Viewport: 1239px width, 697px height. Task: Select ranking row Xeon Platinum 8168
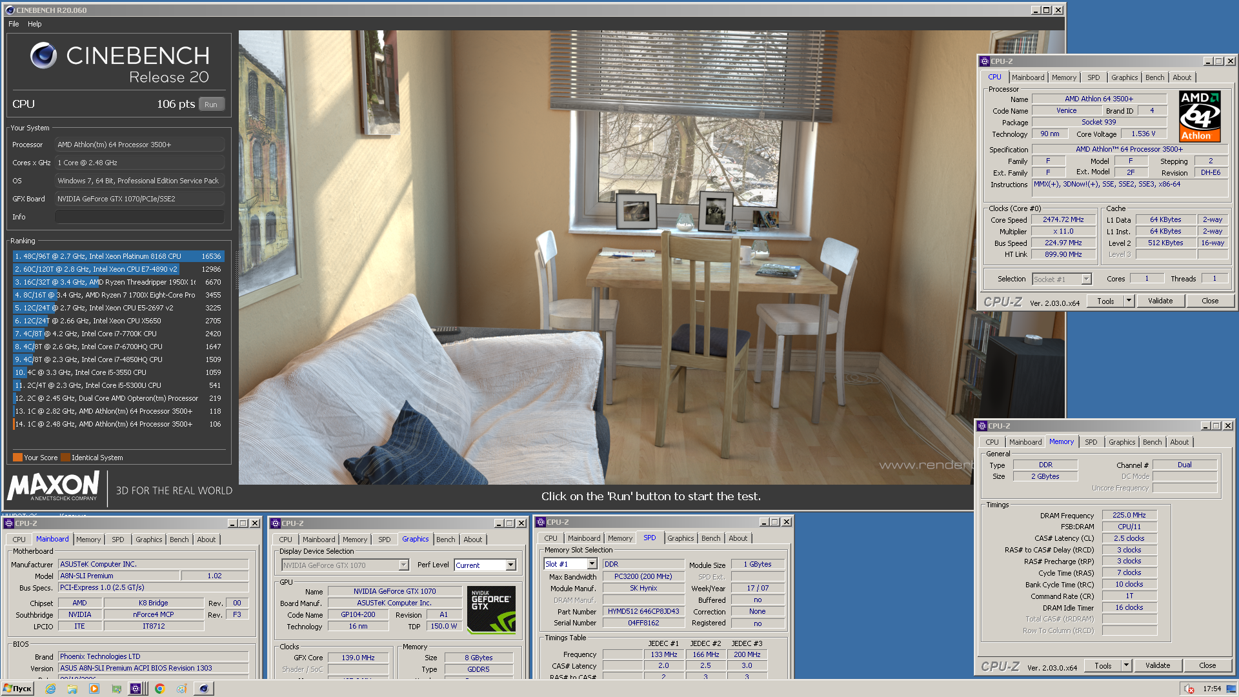pos(118,256)
